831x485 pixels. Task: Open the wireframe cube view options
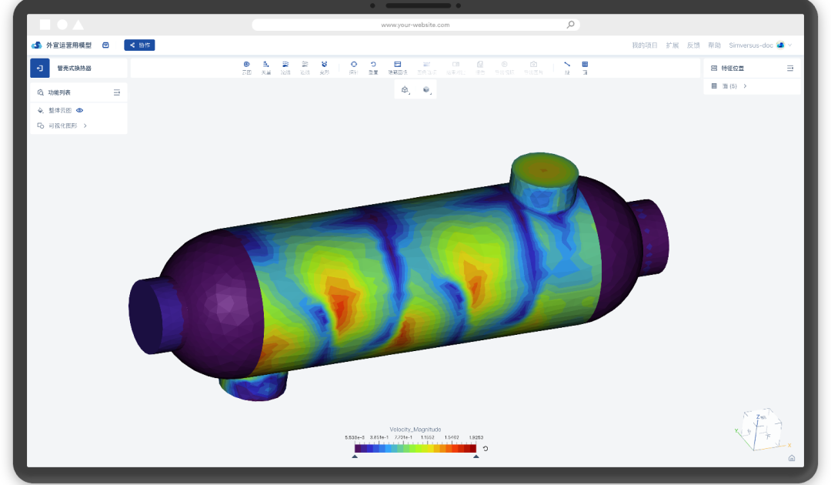[x=405, y=89]
